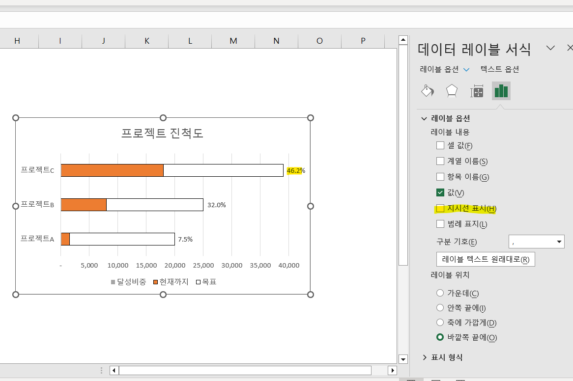
Task: Collapse the 레이블 옵션 section
Action: point(424,118)
